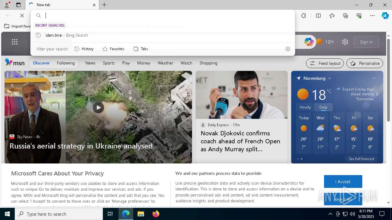This screenshot has height=220, width=392.
Task: Open the Shopping section
Action: pyautogui.click(x=208, y=63)
